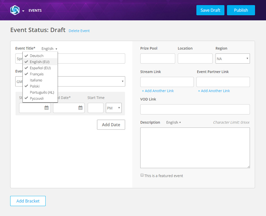The image size is (266, 216).
Task: Select Italiano from the language list
Action: (x=36, y=80)
